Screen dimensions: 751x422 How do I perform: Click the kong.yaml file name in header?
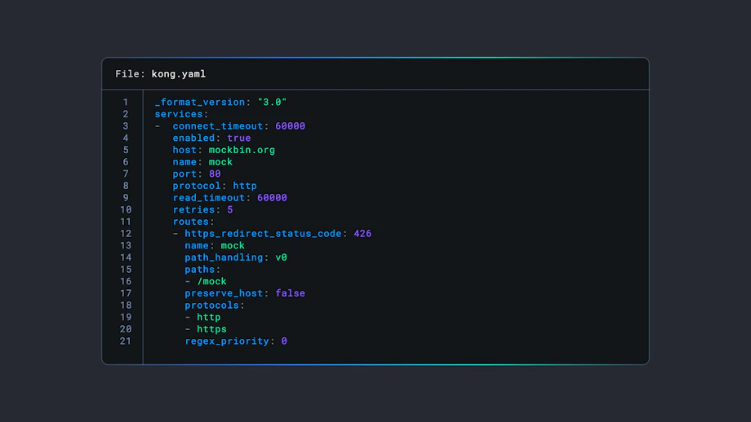[178, 74]
